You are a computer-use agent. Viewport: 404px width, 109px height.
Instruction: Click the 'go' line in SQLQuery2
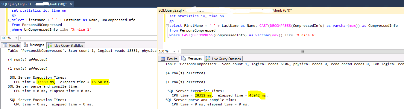[x=171, y=21]
